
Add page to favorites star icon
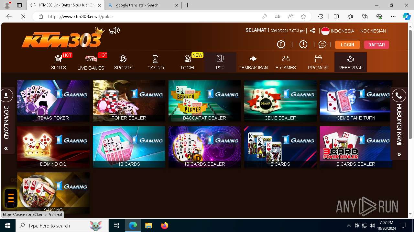[x=303, y=16]
